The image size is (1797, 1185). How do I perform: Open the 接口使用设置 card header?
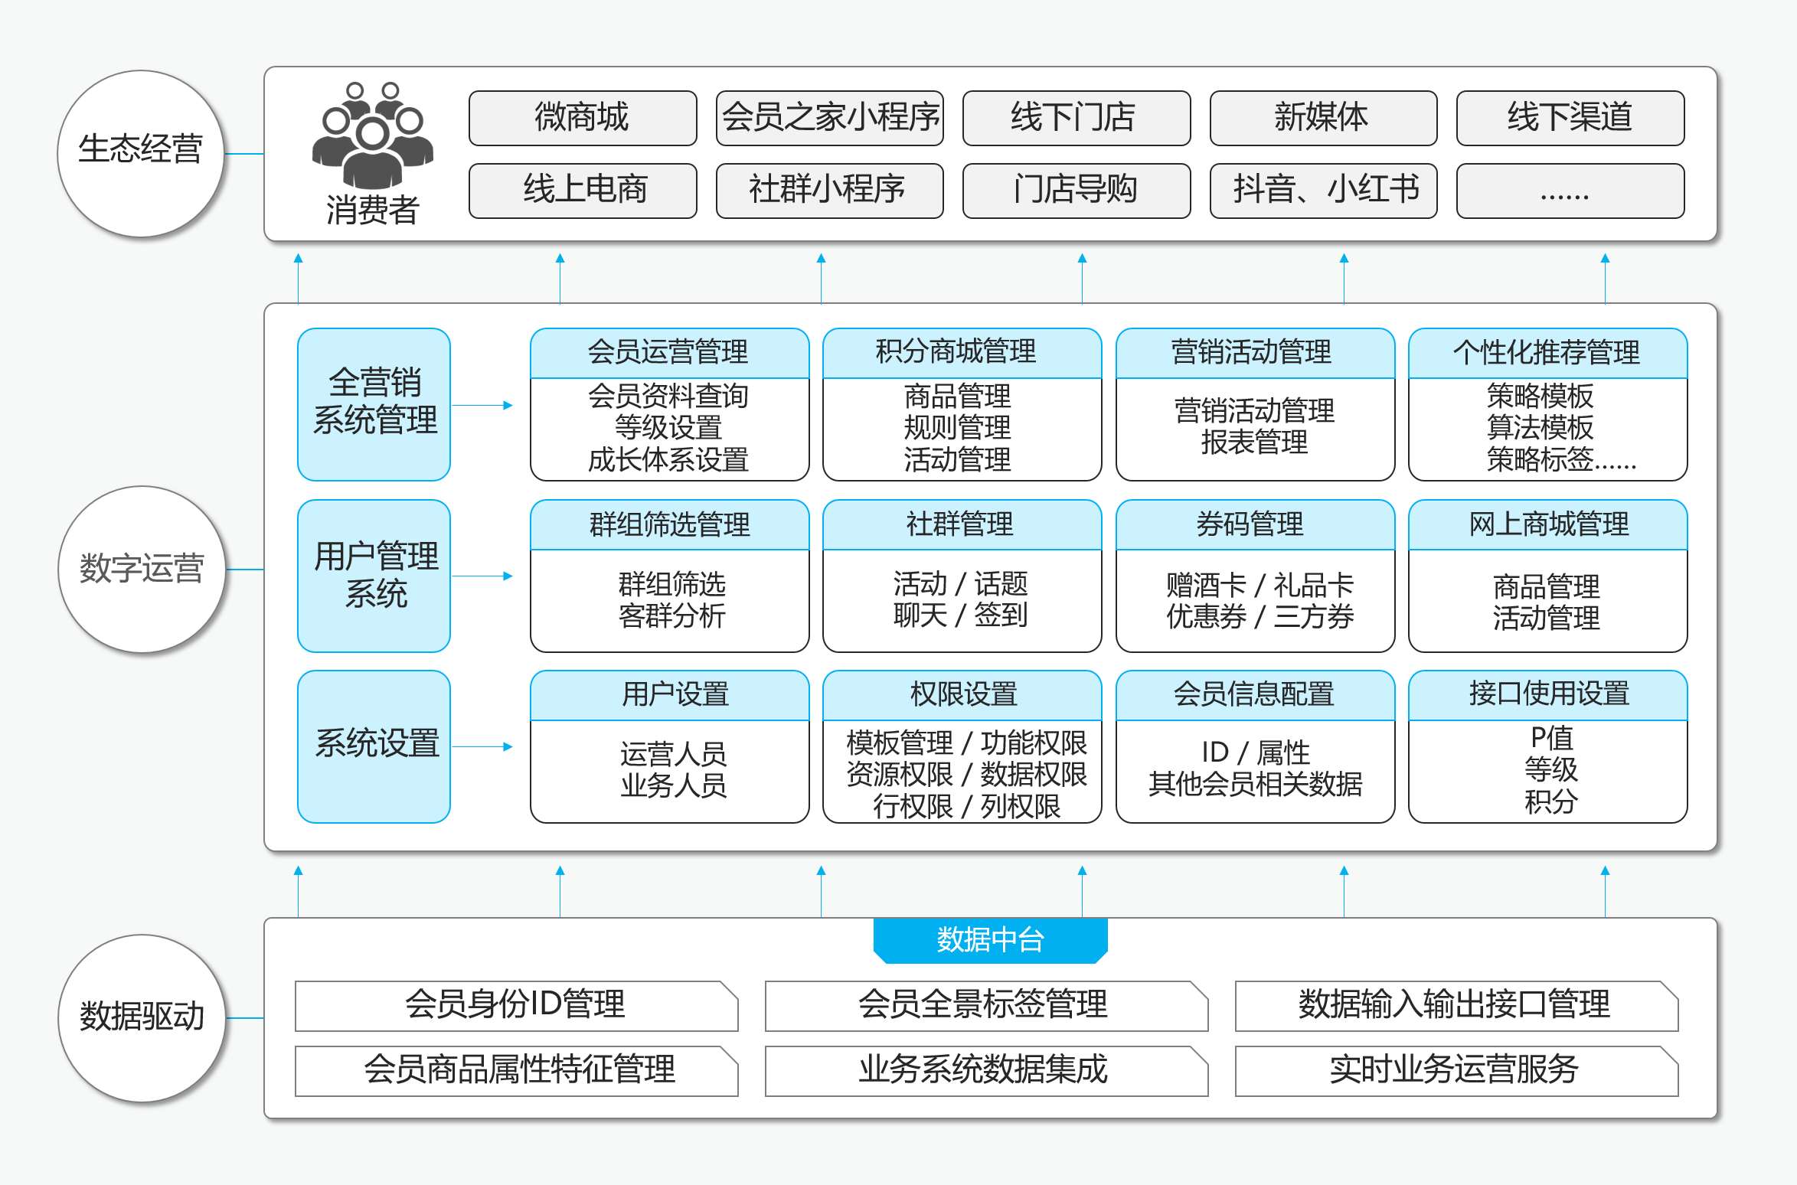pyautogui.click(x=1547, y=695)
